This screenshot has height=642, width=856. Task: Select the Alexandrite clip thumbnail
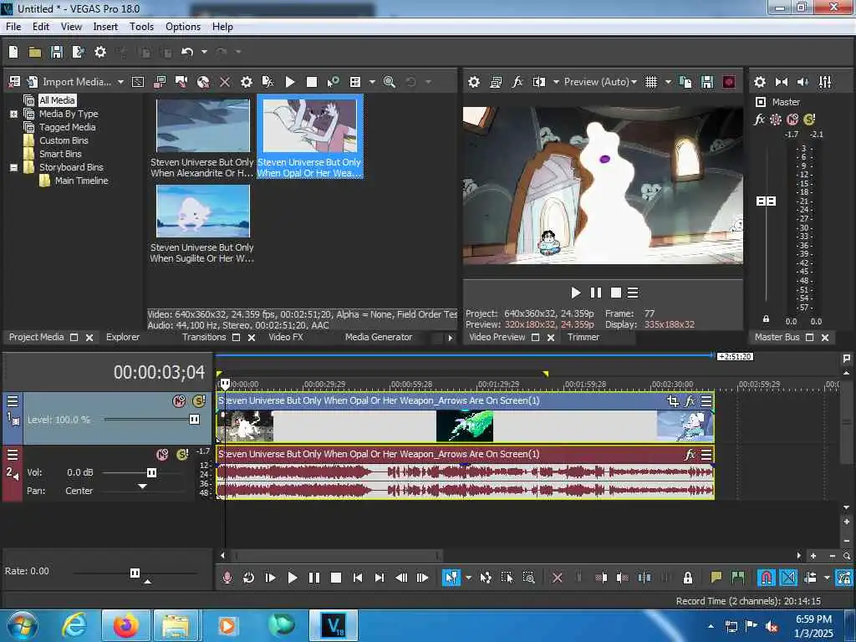pos(202,125)
